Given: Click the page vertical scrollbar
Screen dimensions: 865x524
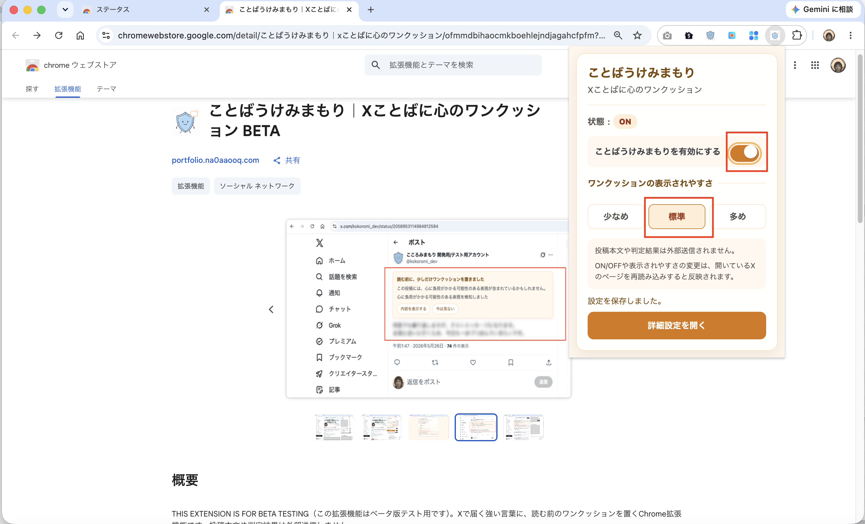Looking at the screenshot, I should pyautogui.click(x=860, y=139).
